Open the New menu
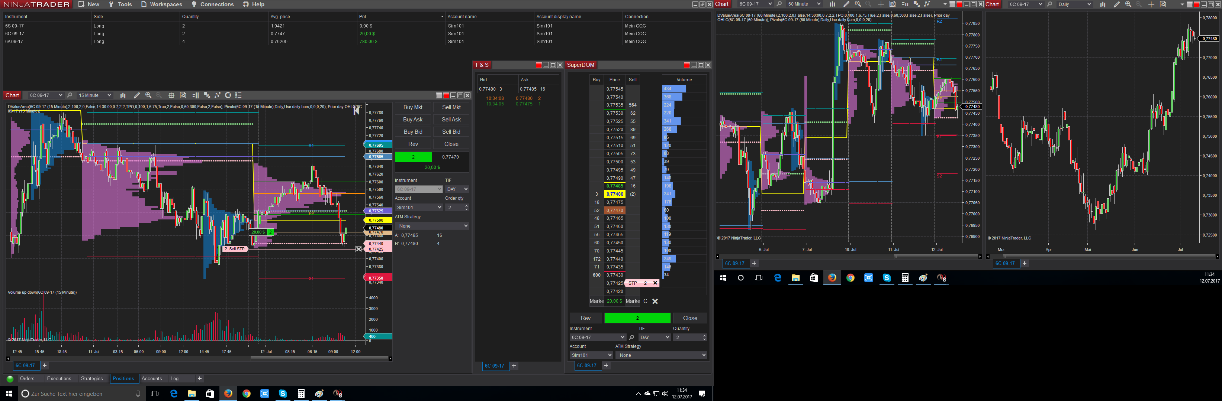The width and height of the screenshot is (1222, 401). [x=89, y=4]
